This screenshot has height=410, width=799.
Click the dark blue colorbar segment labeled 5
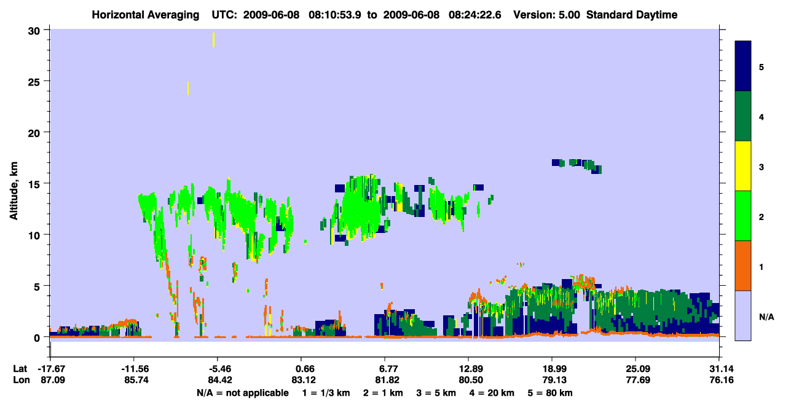pyautogui.click(x=744, y=66)
